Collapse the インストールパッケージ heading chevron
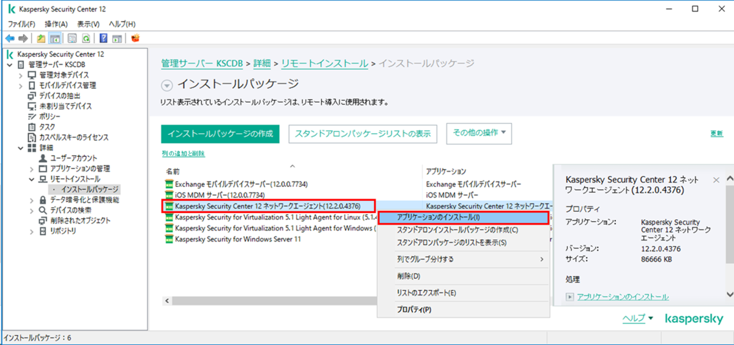Image resolution: width=734 pixels, height=345 pixels. (167, 84)
